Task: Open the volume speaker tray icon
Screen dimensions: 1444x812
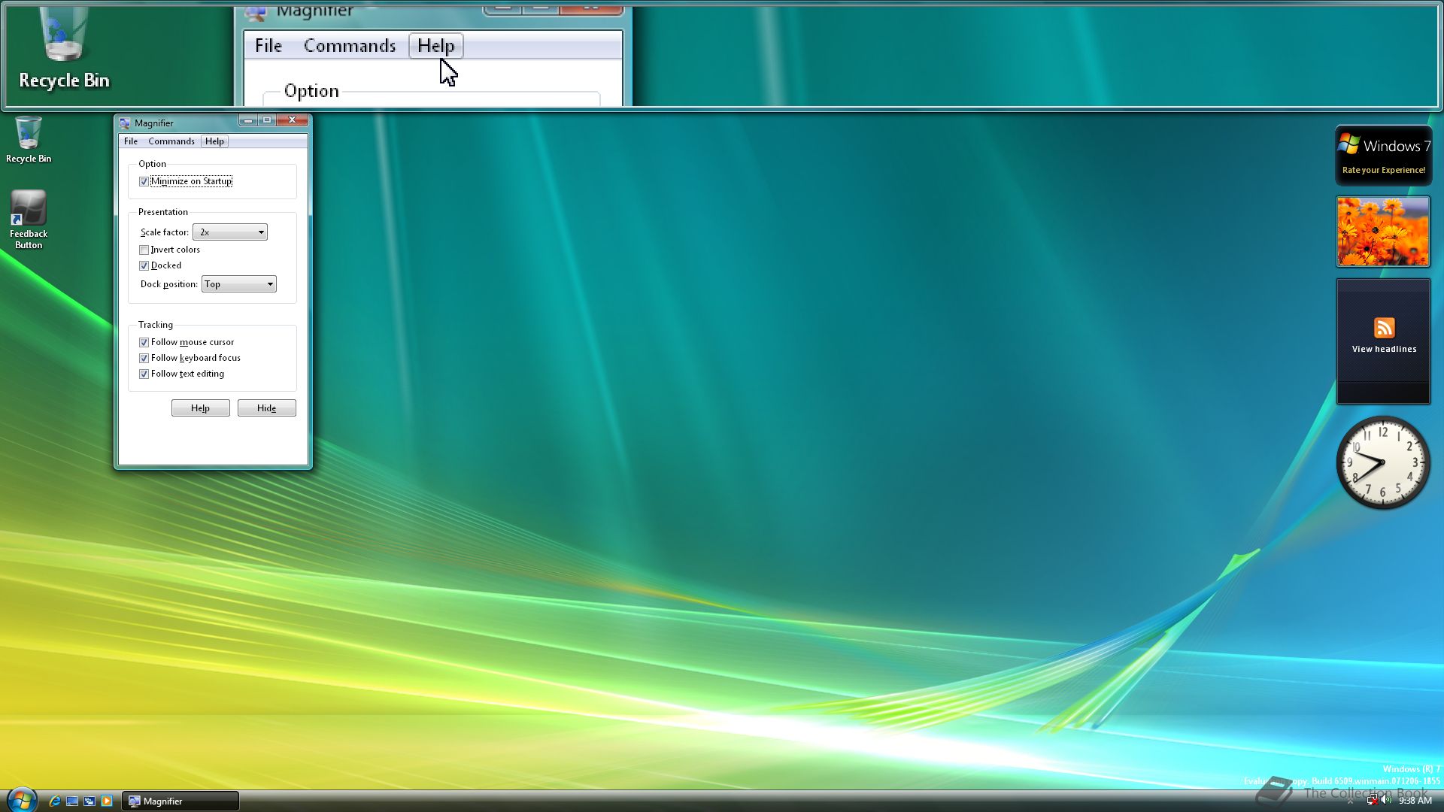Action: (x=1385, y=801)
